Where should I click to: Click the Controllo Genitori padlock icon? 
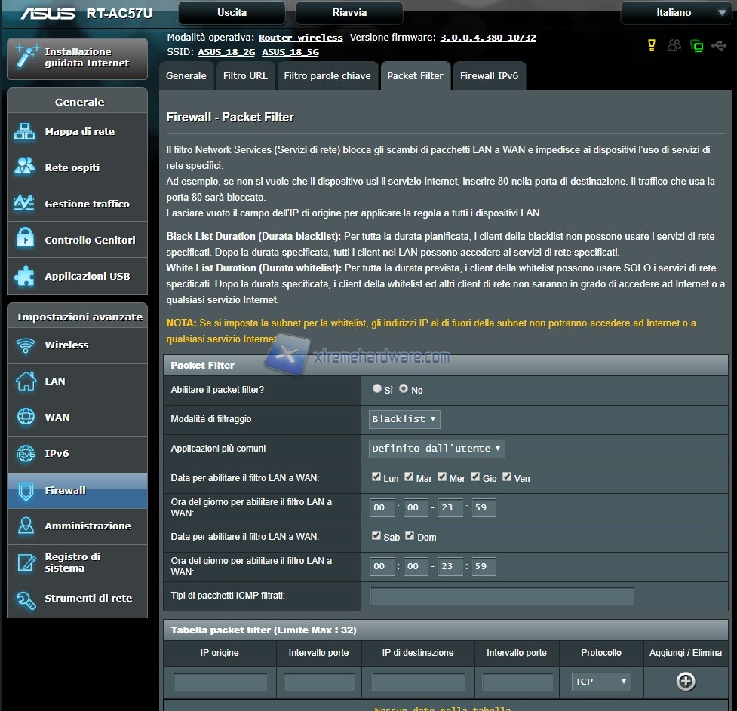pos(25,240)
